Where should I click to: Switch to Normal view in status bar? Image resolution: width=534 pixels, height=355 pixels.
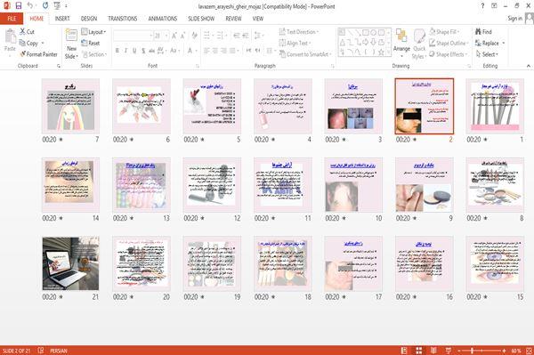coord(404,351)
